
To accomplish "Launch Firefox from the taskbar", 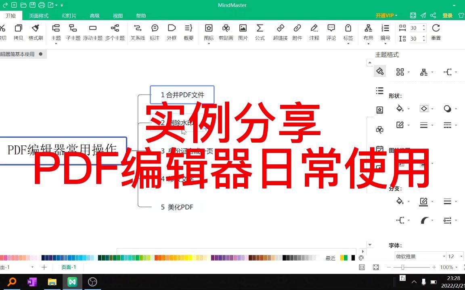I will point(92,282).
